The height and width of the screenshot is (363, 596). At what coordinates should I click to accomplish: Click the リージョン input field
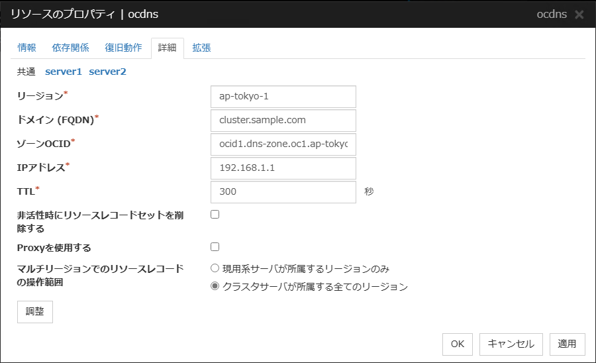(x=283, y=96)
